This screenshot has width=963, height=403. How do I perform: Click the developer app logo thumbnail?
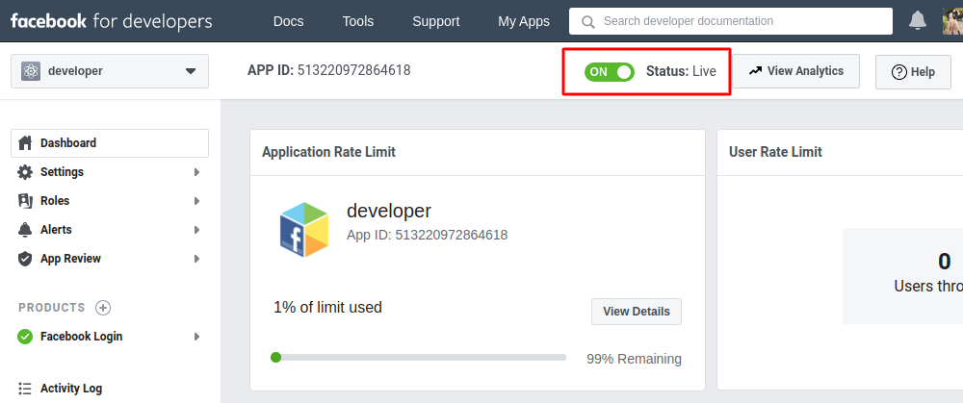coord(303,230)
